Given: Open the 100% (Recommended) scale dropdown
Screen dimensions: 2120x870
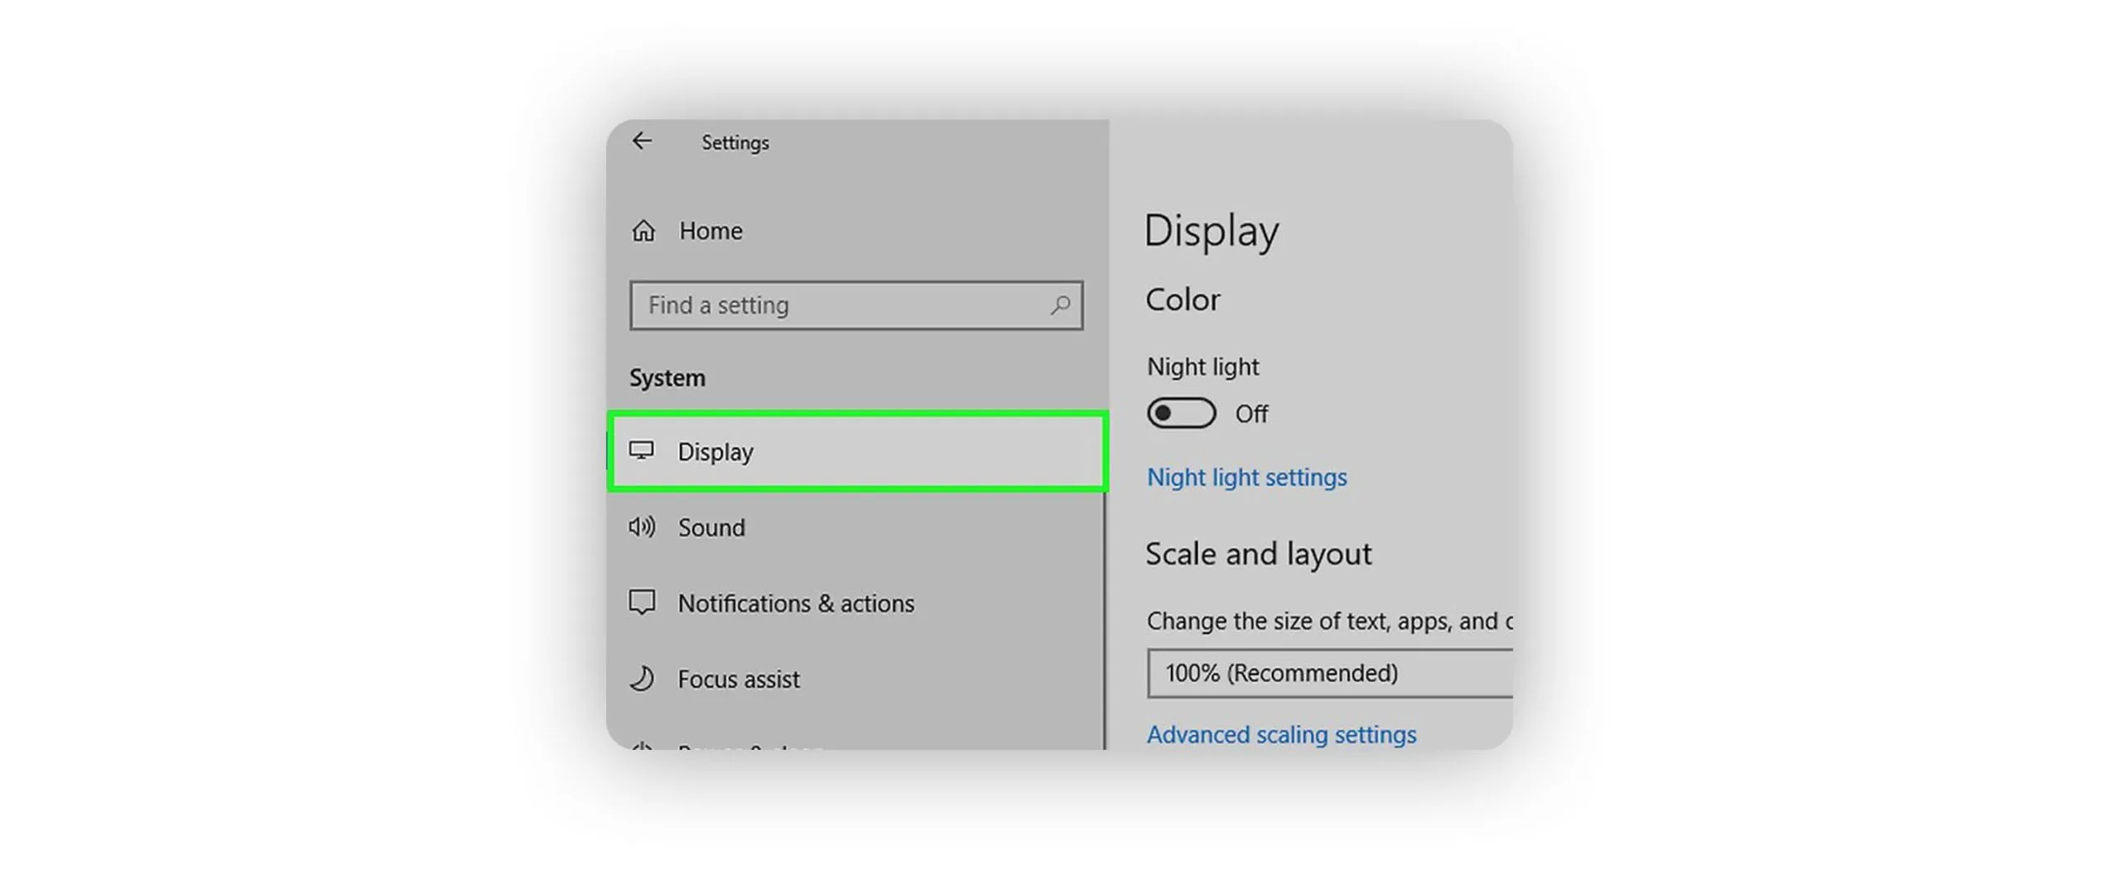Looking at the screenshot, I should click(1328, 673).
